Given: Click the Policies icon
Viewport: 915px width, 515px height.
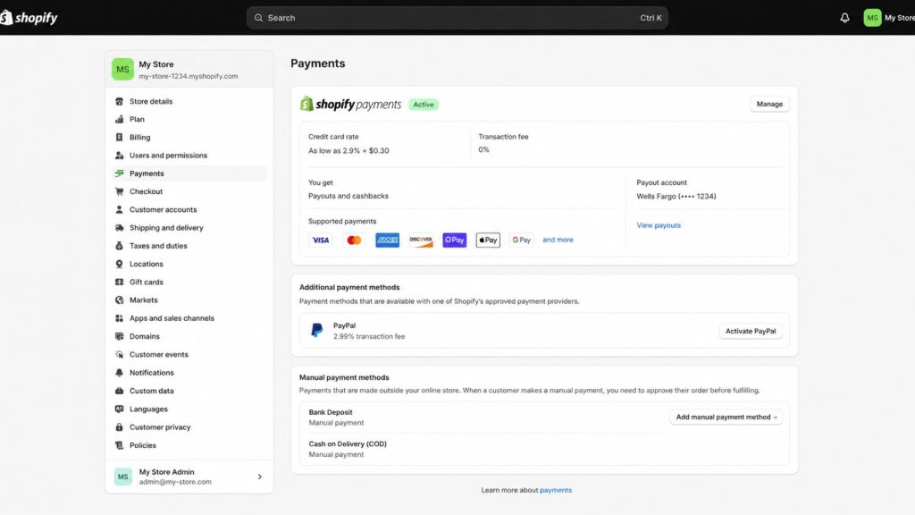Looking at the screenshot, I should 119,445.
